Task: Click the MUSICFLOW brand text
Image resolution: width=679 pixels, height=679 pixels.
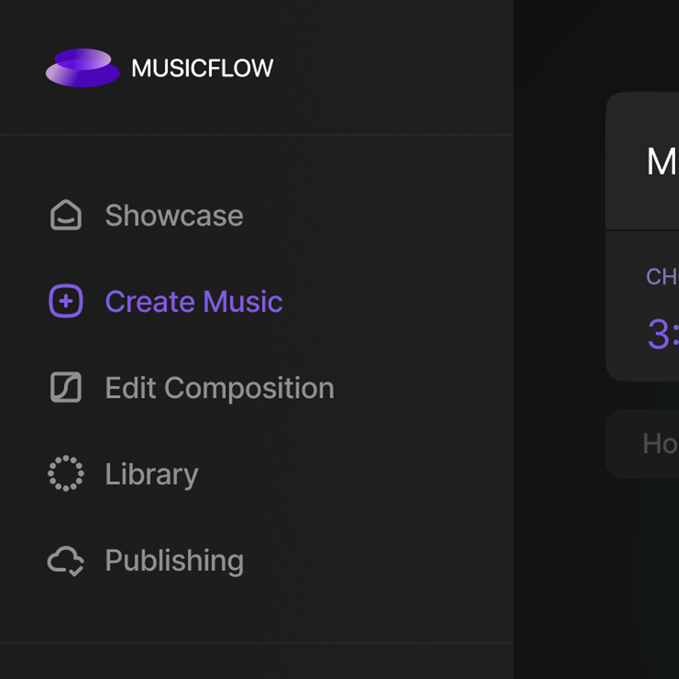Action: click(204, 68)
